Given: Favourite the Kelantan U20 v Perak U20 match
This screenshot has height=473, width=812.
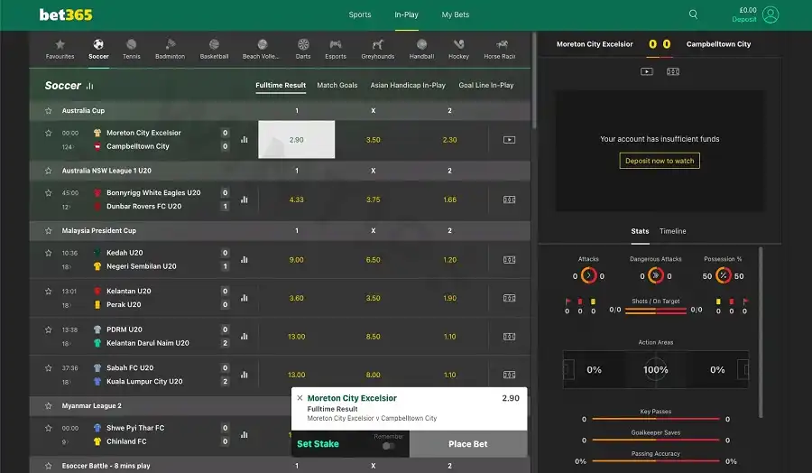Looking at the screenshot, I should pos(49,292).
